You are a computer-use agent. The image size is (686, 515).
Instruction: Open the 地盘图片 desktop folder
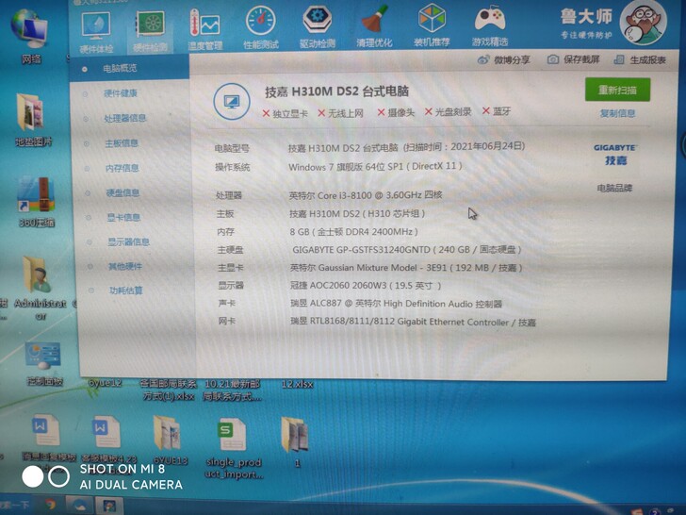tap(33, 120)
